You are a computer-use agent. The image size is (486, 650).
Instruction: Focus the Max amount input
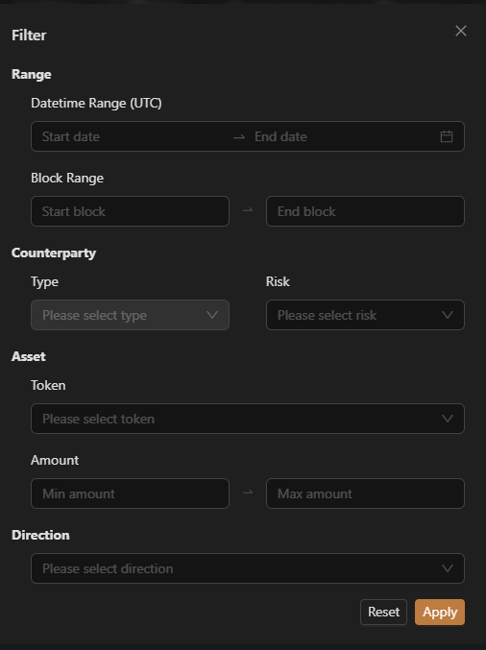365,494
